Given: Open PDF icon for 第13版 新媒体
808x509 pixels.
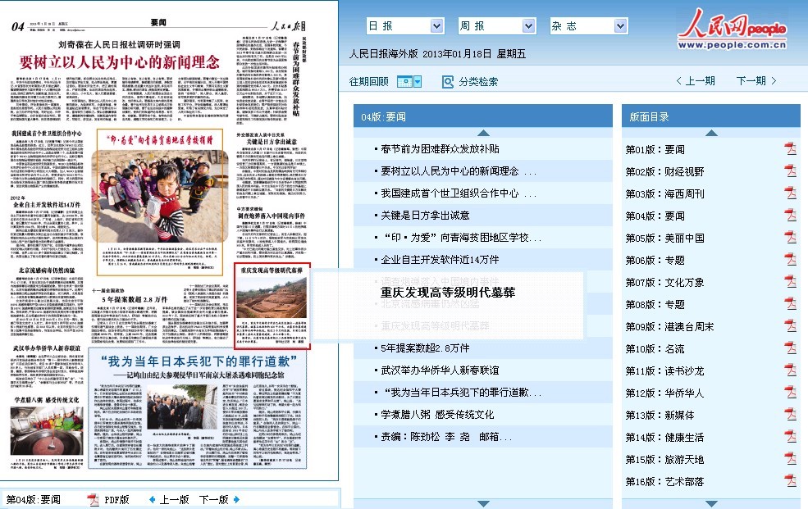Looking at the screenshot, I should (790, 414).
